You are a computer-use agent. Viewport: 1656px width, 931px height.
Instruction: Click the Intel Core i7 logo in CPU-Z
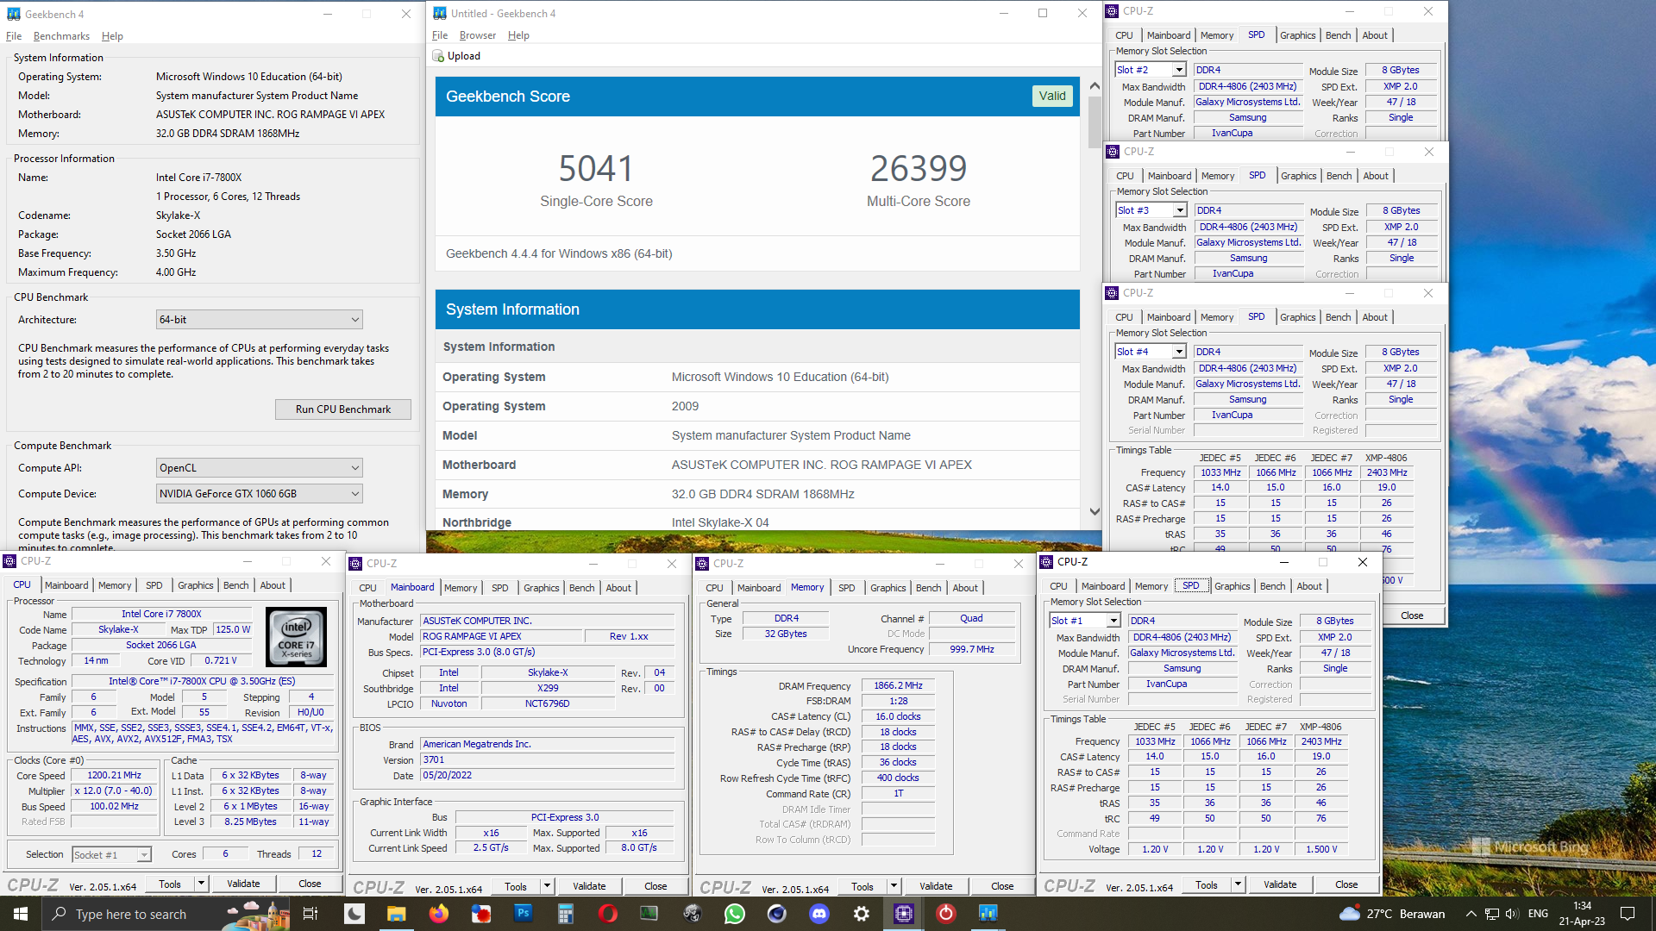[x=296, y=637]
